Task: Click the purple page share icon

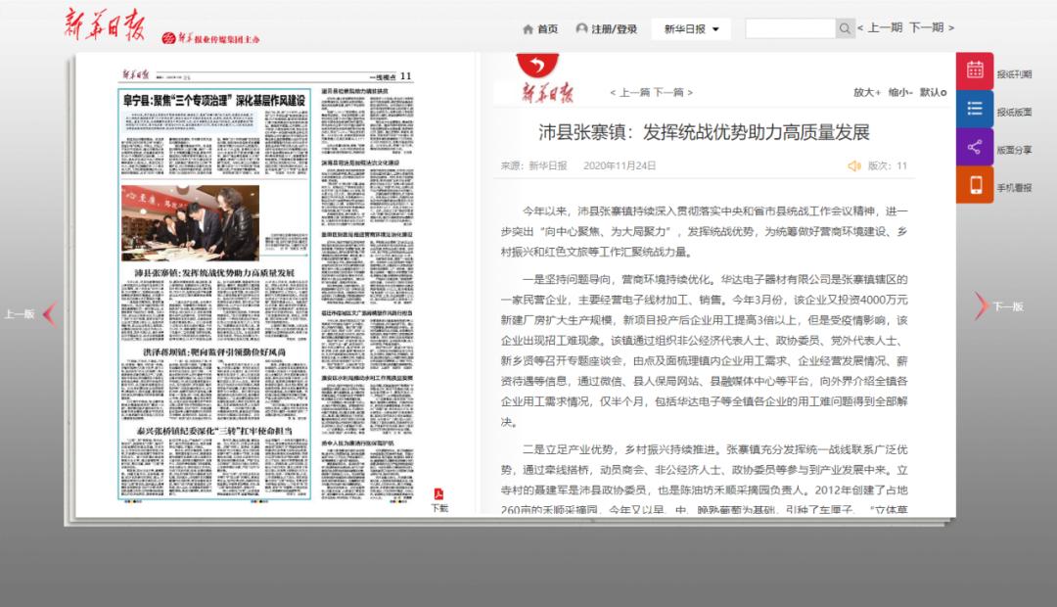Action: click(x=975, y=147)
